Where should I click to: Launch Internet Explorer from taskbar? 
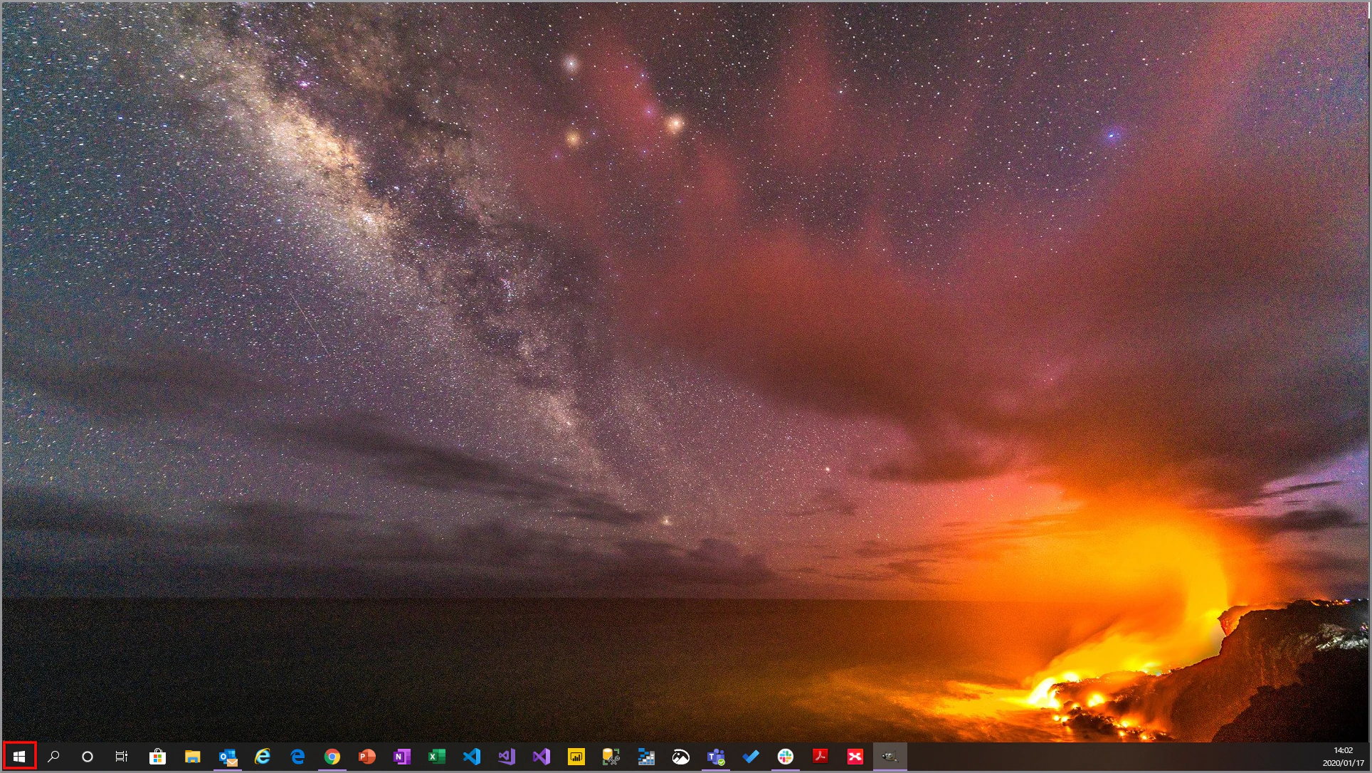pos(263,757)
